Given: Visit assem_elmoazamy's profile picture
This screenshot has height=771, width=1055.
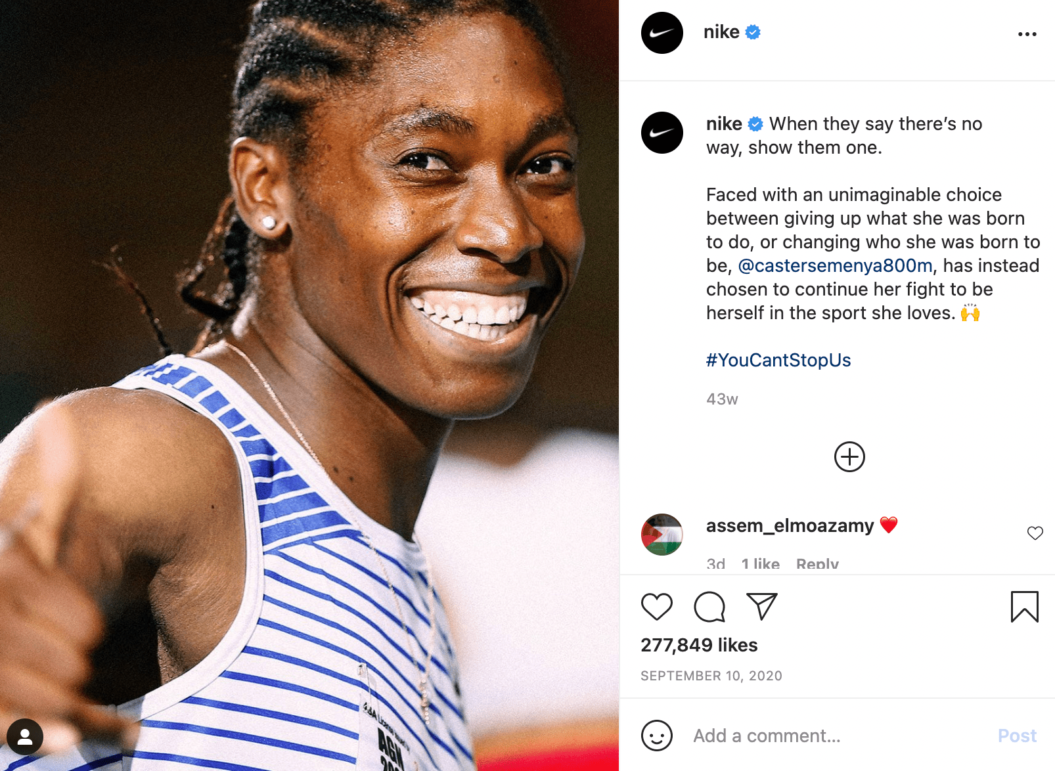Looking at the screenshot, I should point(662,535).
